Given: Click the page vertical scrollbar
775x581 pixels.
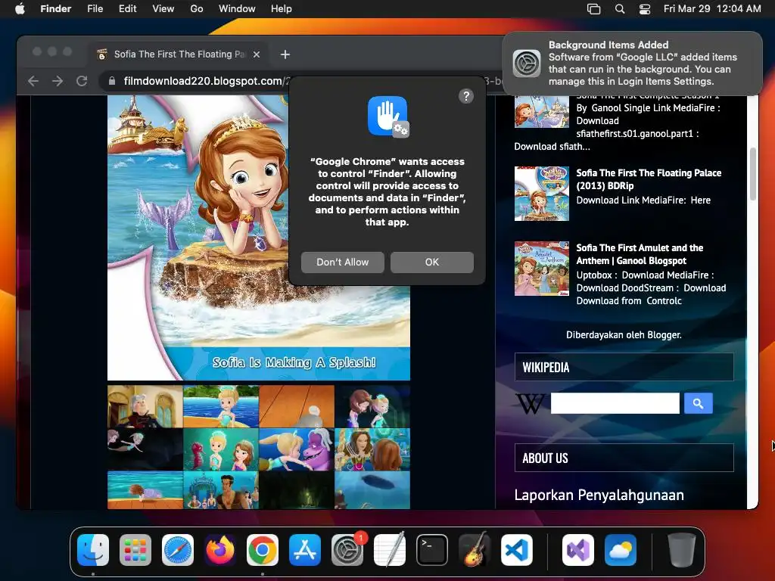Looking at the screenshot, I should coord(753,174).
